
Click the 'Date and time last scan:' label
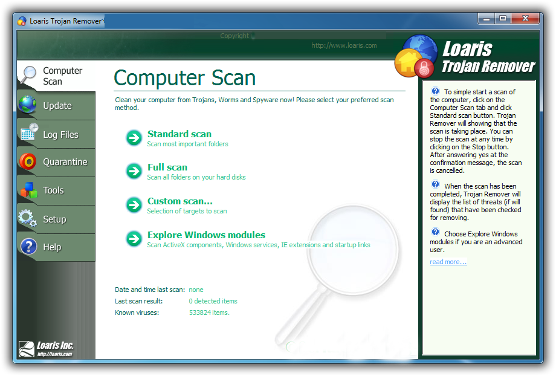point(150,290)
